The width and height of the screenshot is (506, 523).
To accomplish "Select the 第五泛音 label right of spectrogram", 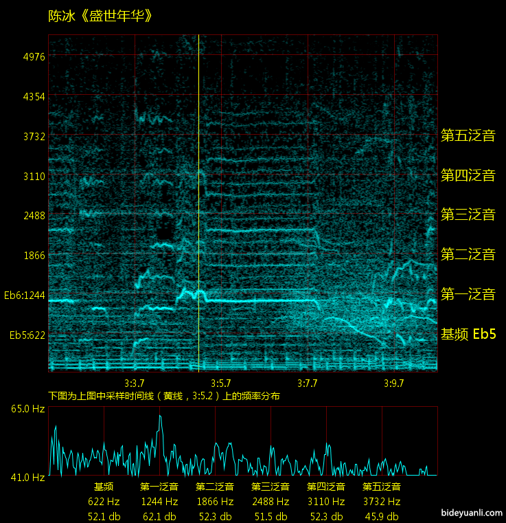I will pos(468,135).
